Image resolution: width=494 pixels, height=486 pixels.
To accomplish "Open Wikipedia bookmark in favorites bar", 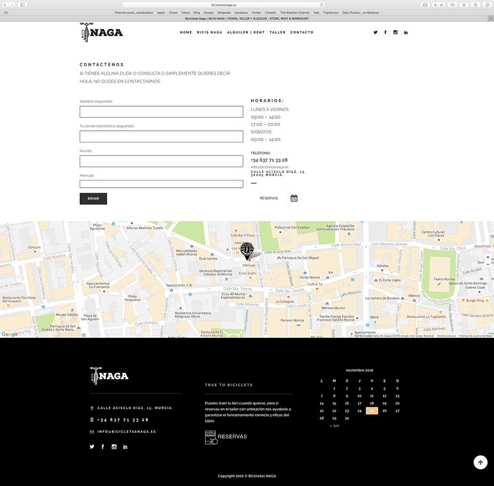I will click(x=224, y=13).
